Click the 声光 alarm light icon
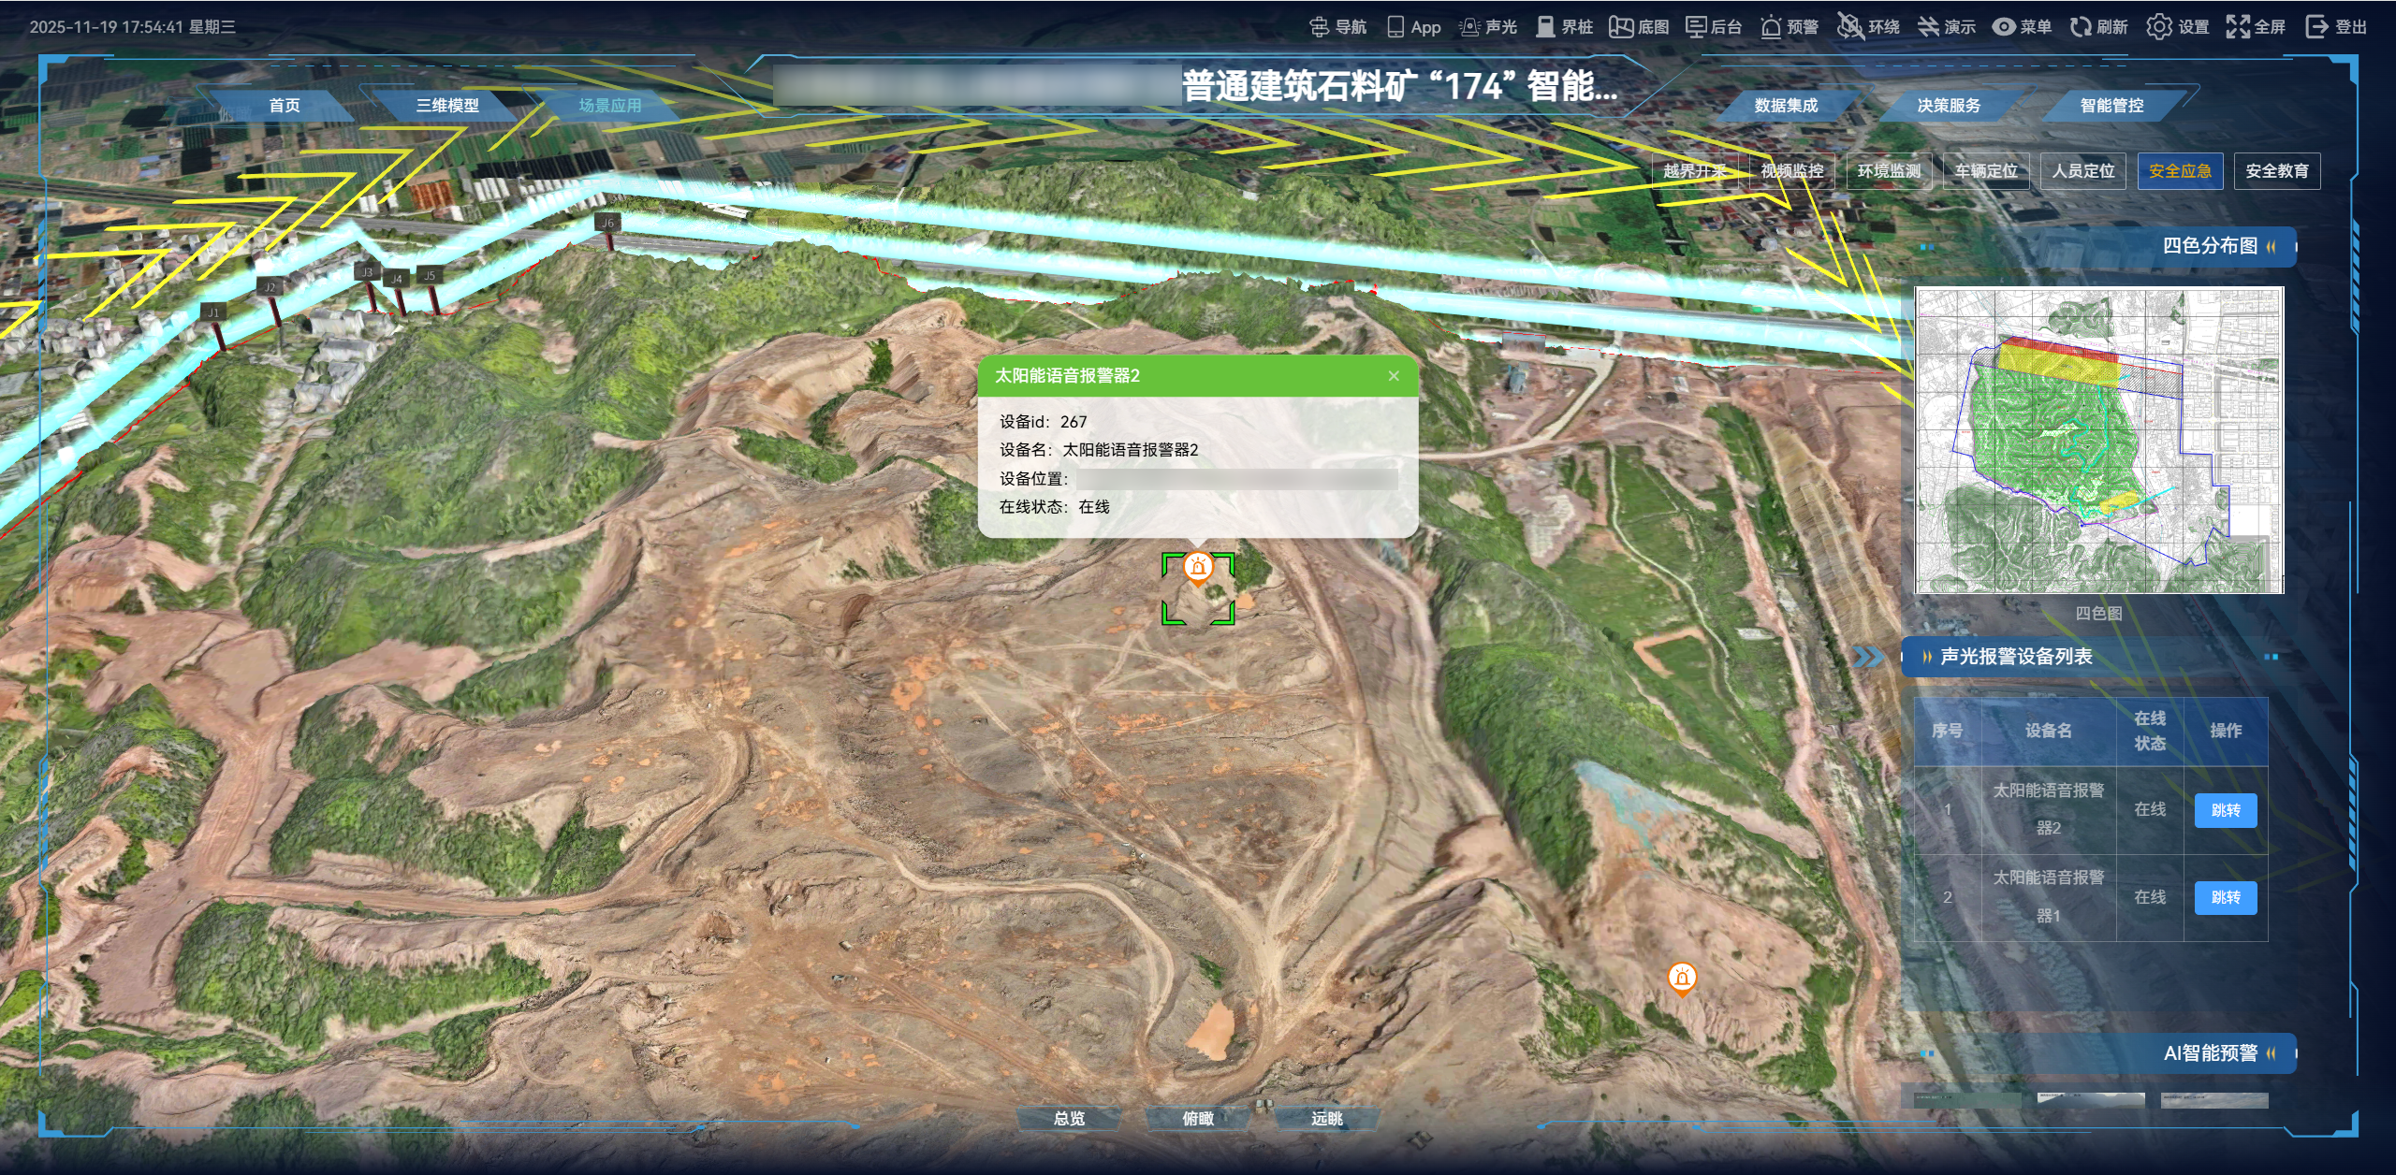Viewport: 2396px width, 1175px height. (x=1469, y=27)
